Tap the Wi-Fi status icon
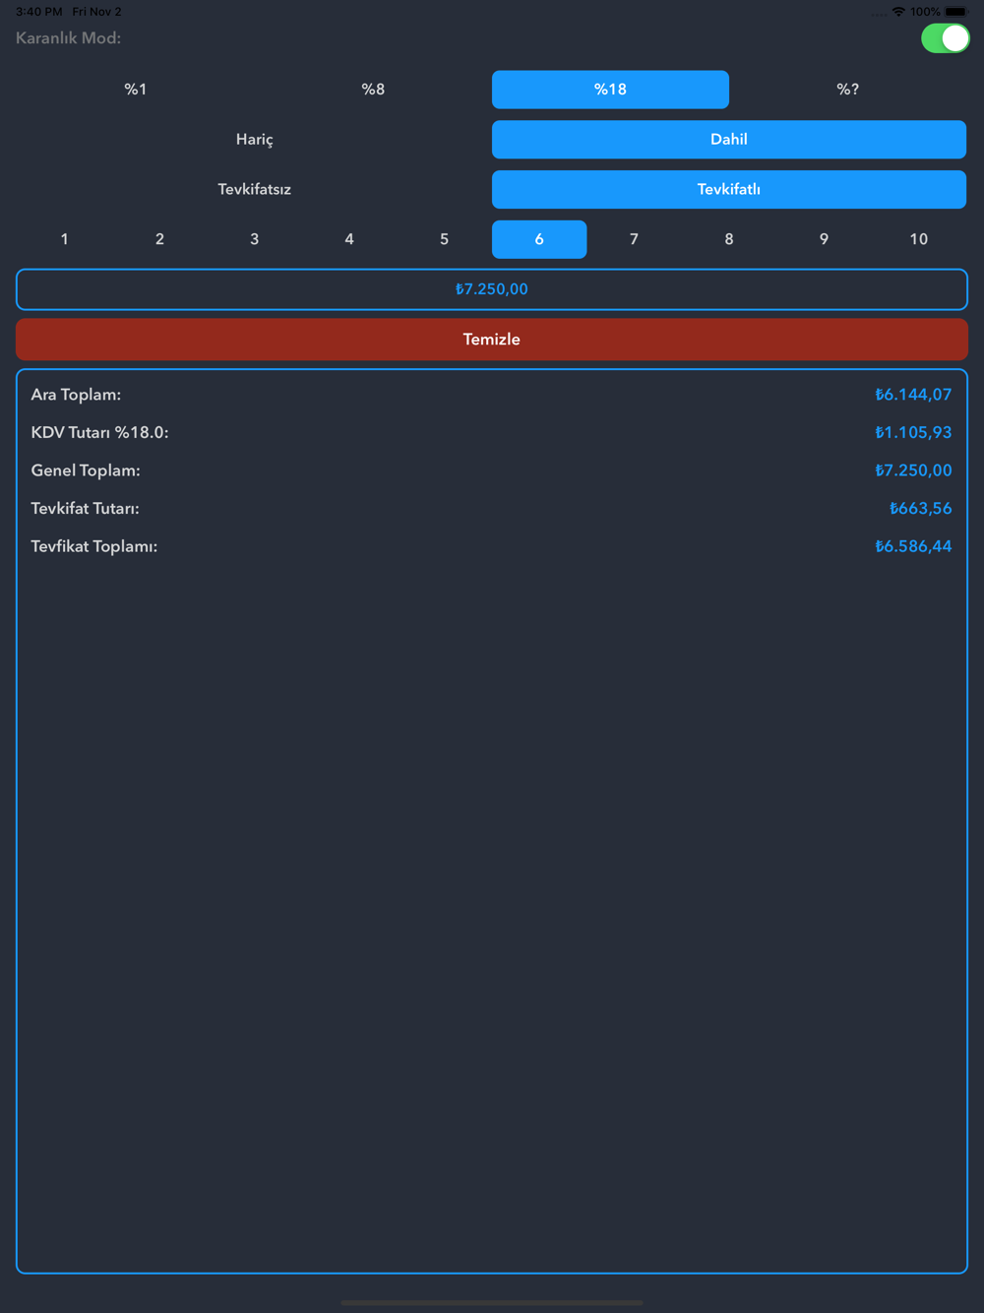 [x=898, y=12]
